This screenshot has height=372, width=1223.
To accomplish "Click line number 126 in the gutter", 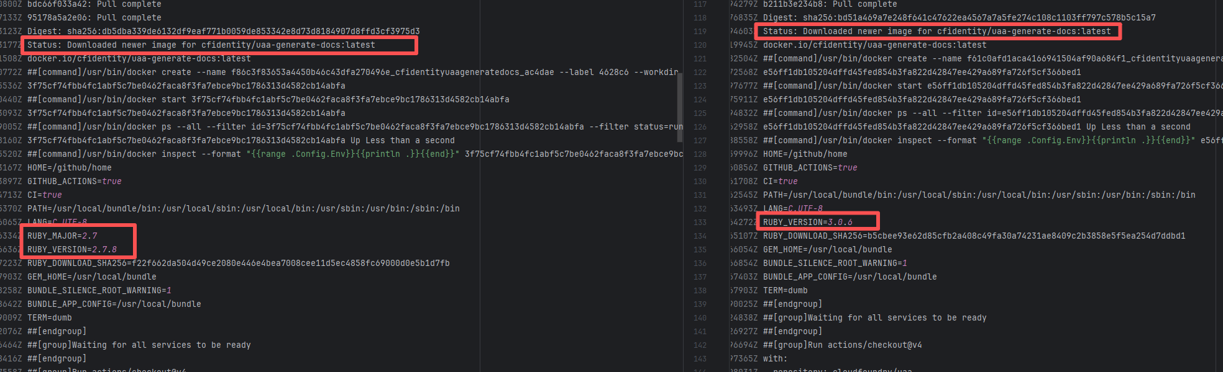I will click(x=700, y=126).
